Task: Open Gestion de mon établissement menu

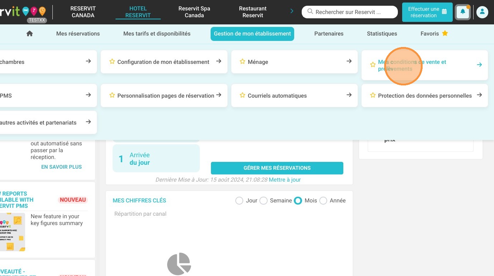Action: [x=252, y=34]
